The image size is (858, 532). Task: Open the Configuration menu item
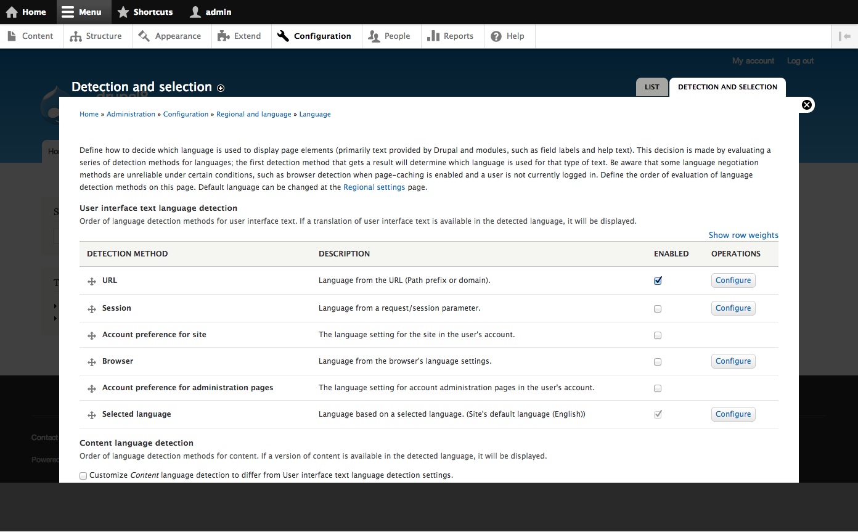click(x=316, y=36)
